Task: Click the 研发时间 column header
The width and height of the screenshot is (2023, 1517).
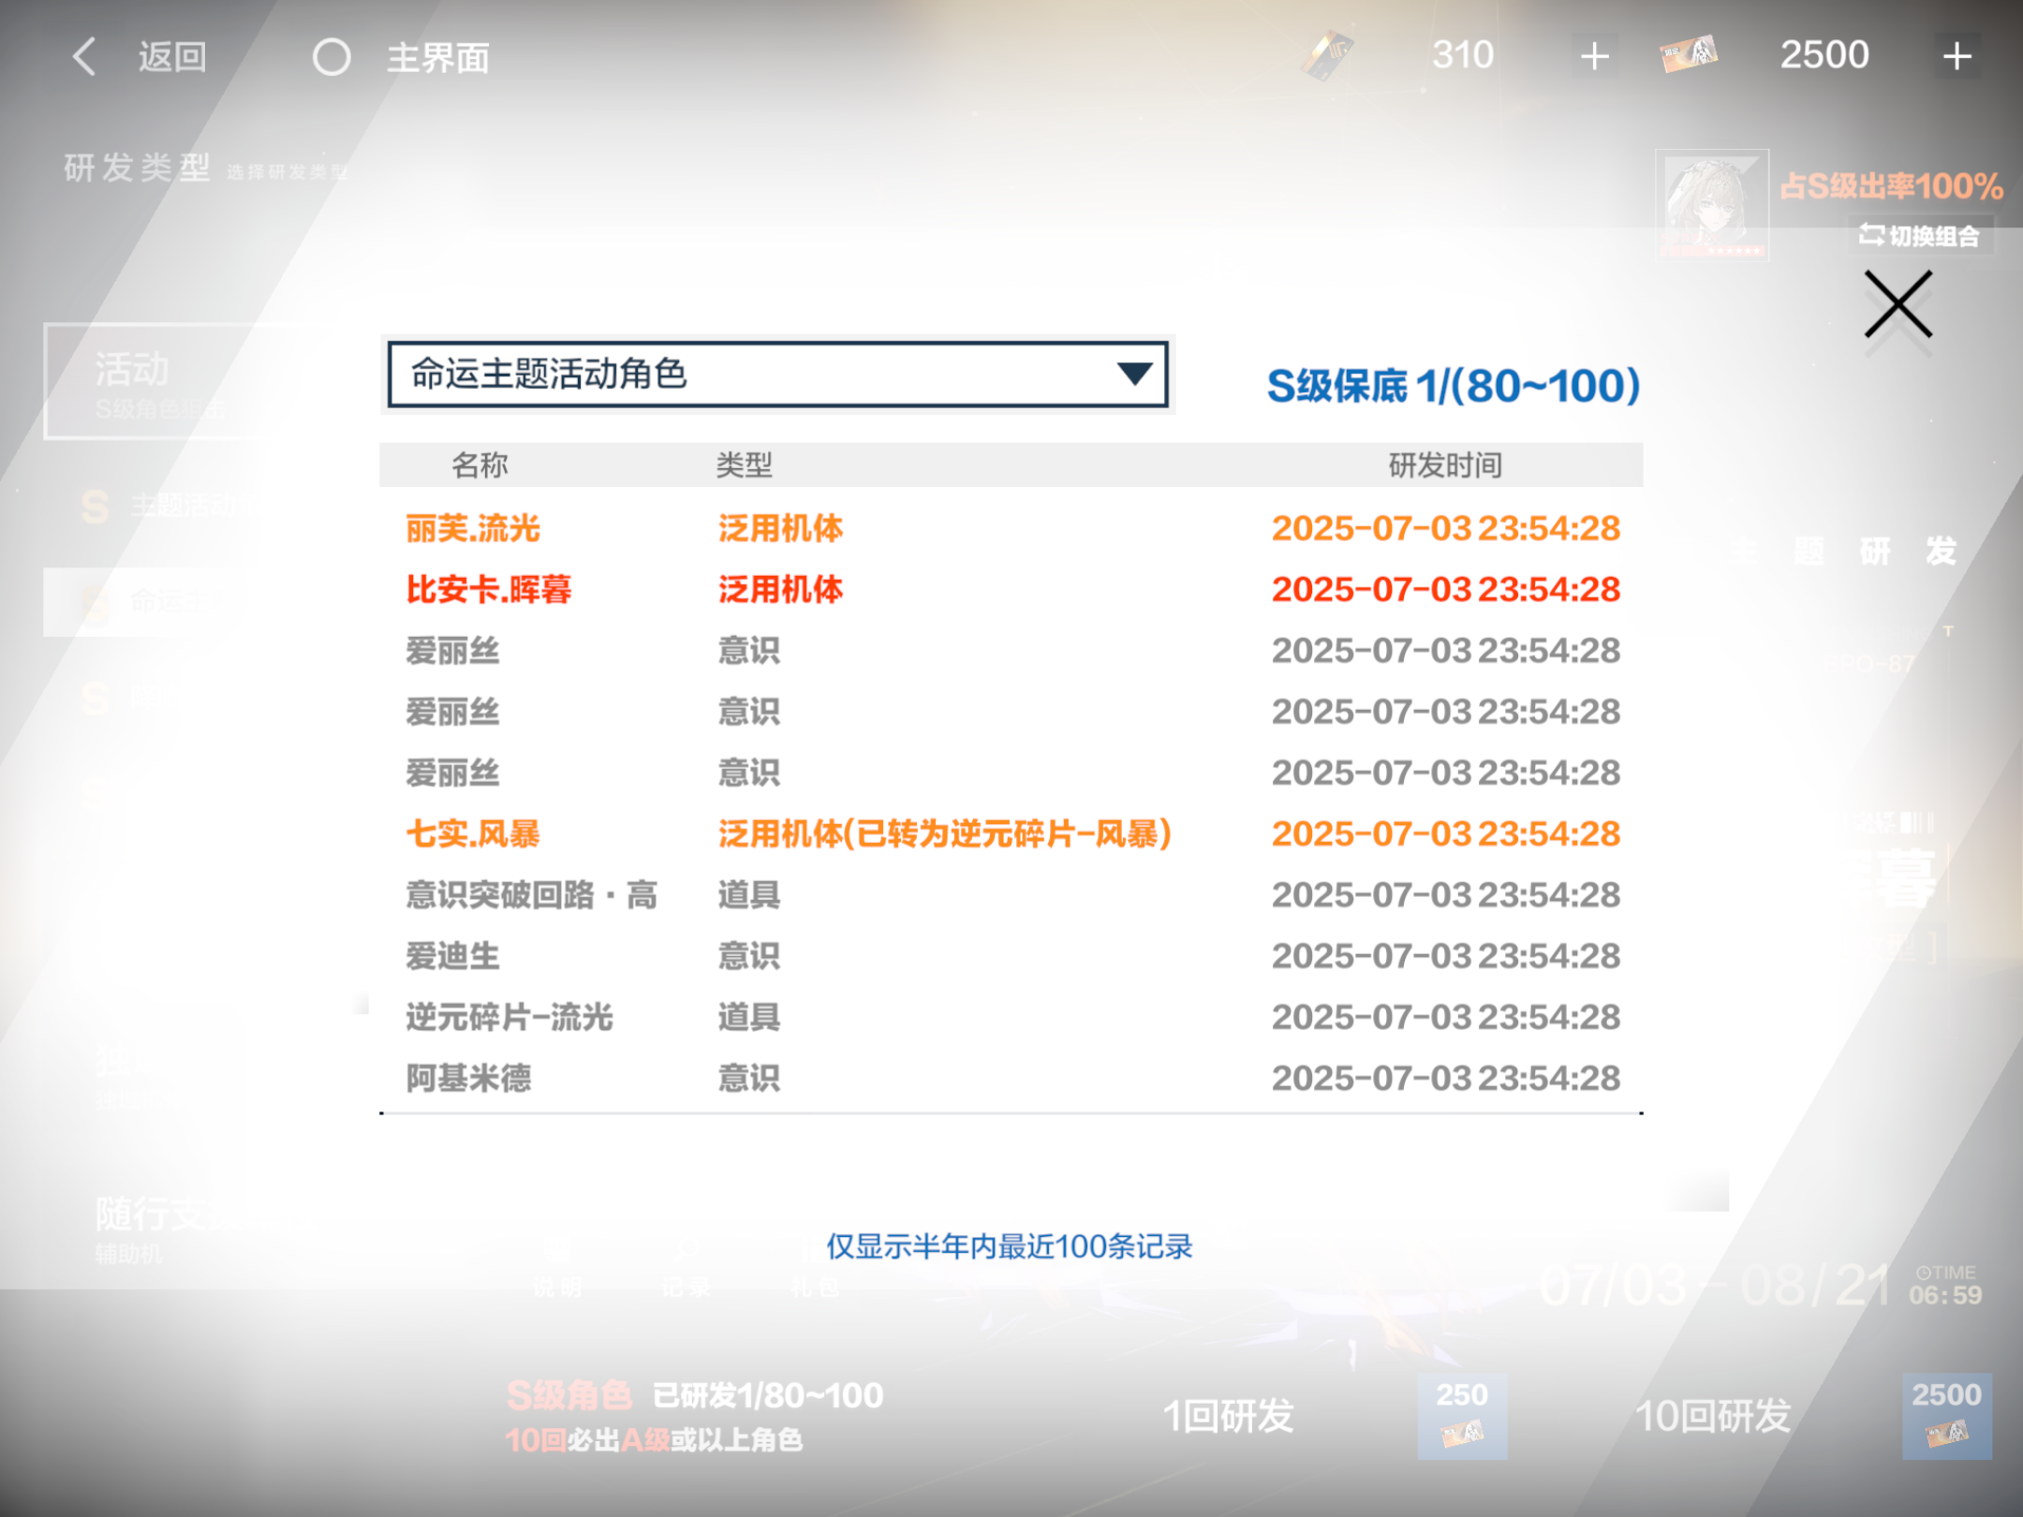Action: coord(1445,464)
